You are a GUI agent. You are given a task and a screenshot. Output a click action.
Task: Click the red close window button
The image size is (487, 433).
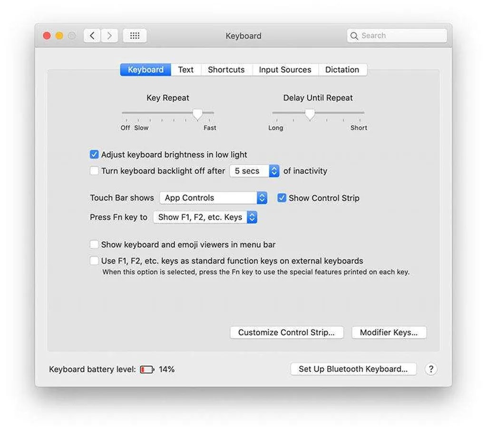coord(47,36)
